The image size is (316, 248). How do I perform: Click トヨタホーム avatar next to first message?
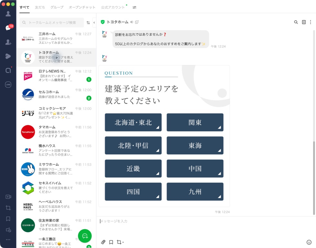(x=104, y=34)
